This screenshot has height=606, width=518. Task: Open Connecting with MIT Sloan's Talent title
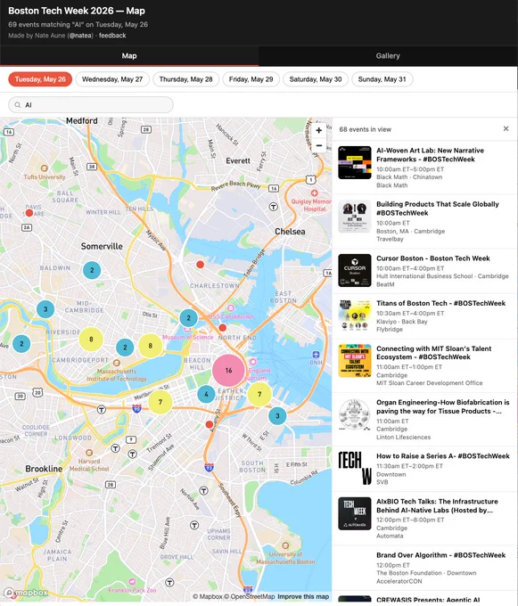point(433,353)
